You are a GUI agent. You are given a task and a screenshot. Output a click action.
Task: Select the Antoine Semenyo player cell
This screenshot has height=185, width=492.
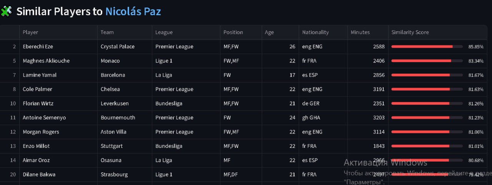(44, 118)
